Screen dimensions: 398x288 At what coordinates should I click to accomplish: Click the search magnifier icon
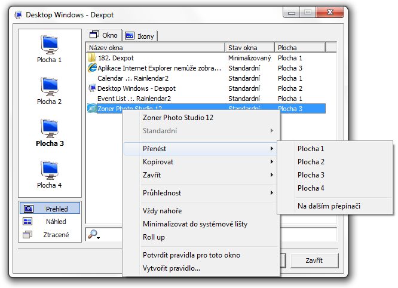[93, 234]
